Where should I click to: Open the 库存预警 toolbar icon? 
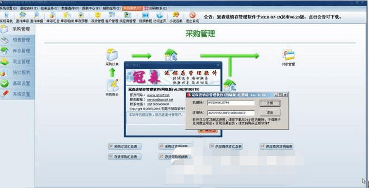[81, 17]
